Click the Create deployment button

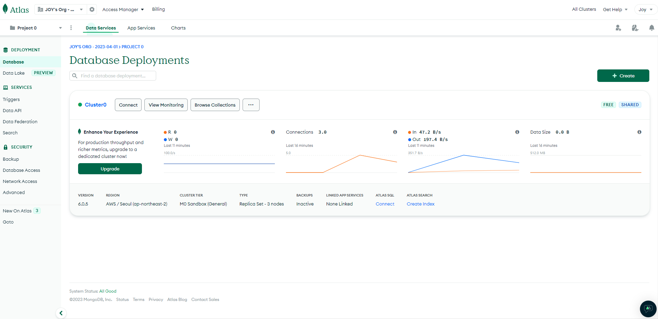pyautogui.click(x=623, y=76)
